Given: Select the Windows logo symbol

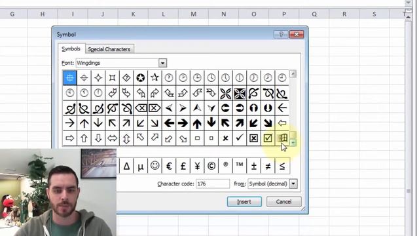Looking at the screenshot, I should click(282, 138).
